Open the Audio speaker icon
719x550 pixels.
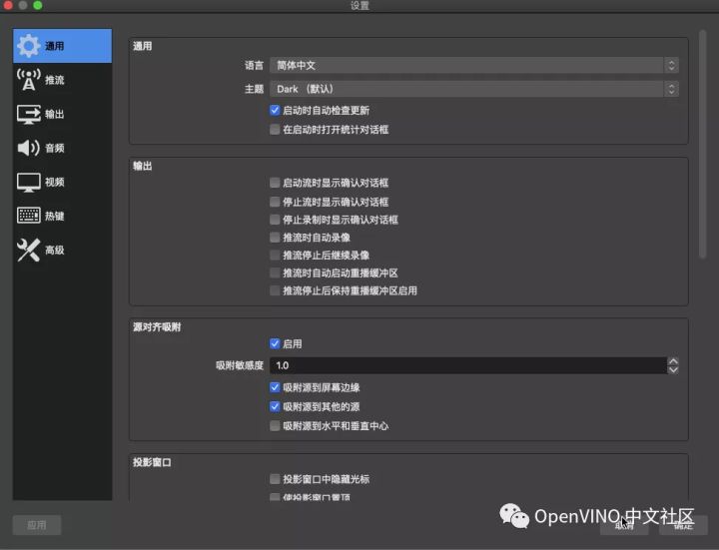coord(29,148)
